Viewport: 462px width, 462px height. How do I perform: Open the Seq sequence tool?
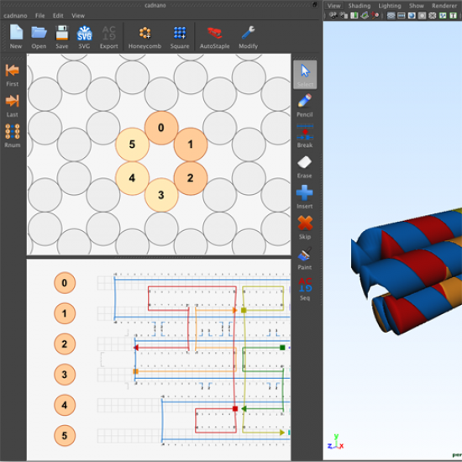[x=305, y=289]
